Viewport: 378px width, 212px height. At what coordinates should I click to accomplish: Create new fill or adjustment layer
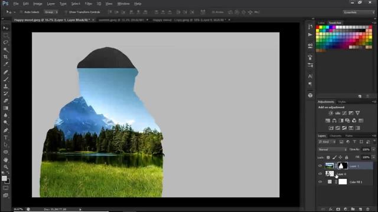pyautogui.click(x=346, y=210)
